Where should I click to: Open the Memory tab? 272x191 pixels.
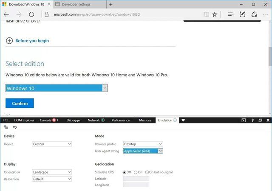pos(145,120)
